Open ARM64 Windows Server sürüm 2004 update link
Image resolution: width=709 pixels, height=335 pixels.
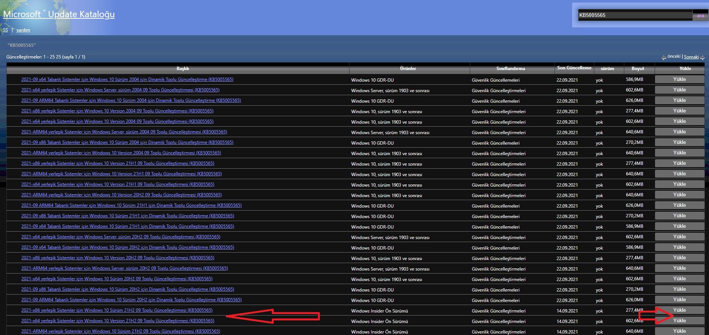[124, 132]
